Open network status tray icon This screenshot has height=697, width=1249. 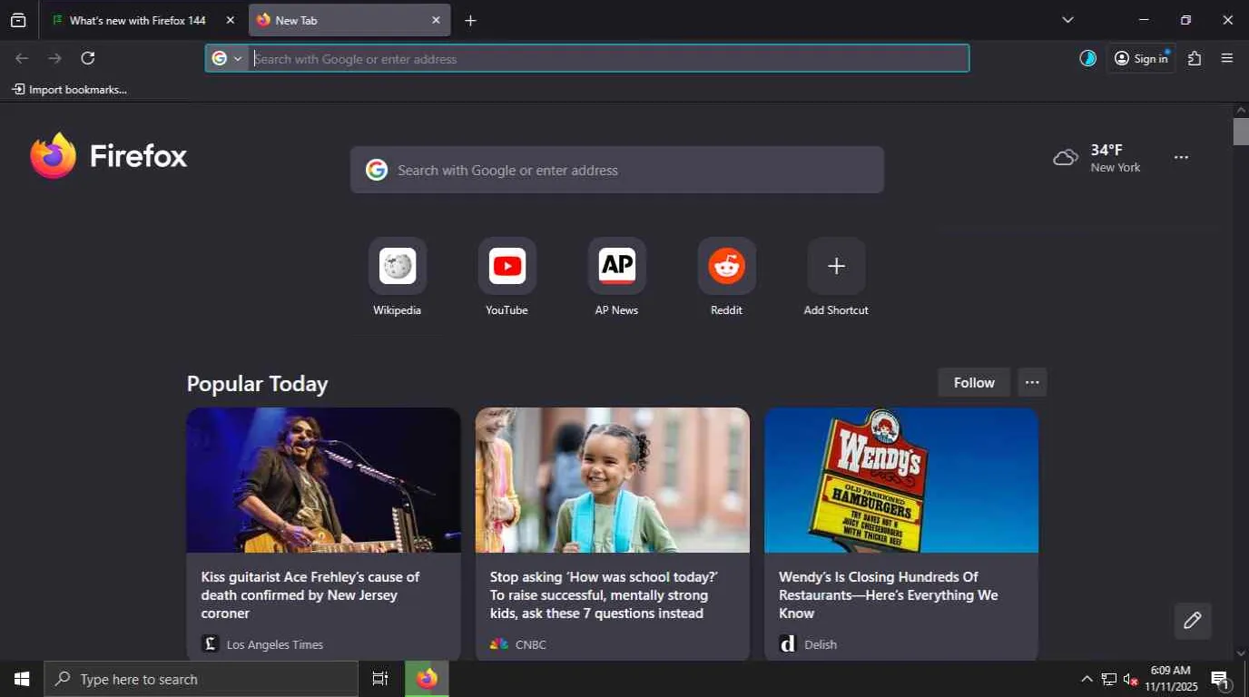[1109, 679]
